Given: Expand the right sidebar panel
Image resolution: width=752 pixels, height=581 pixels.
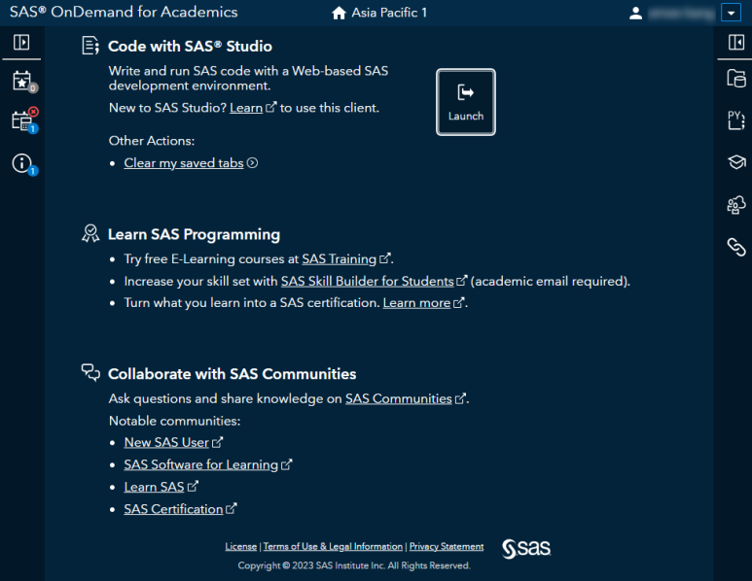Looking at the screenshot, I should point(735,43).
